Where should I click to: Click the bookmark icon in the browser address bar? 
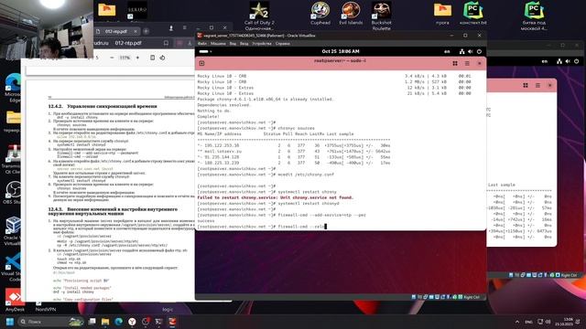[x=166, y=43]
